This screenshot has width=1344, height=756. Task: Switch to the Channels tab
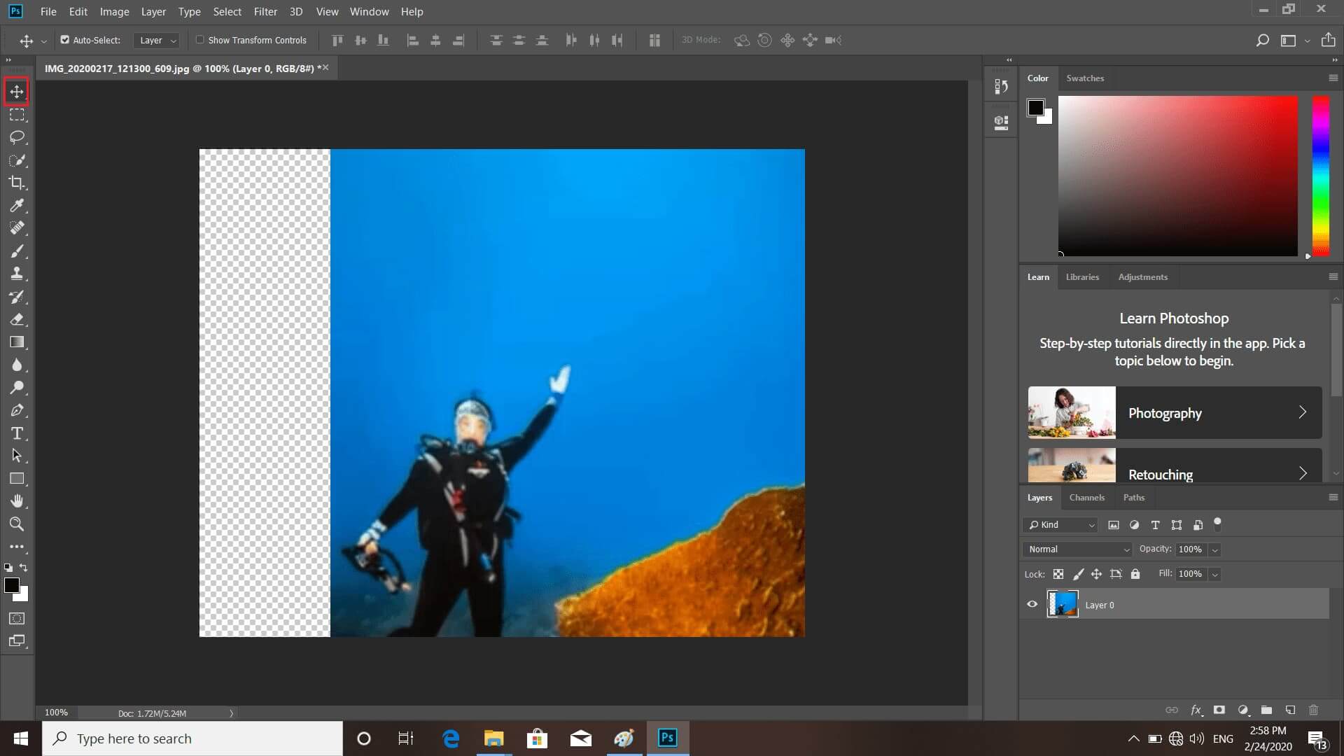pyautogui.click(x=1086, y=498)
